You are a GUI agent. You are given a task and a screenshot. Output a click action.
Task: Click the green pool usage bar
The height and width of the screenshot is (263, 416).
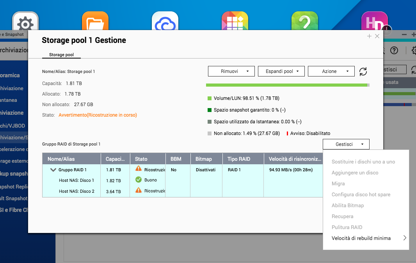pos(286,85)
